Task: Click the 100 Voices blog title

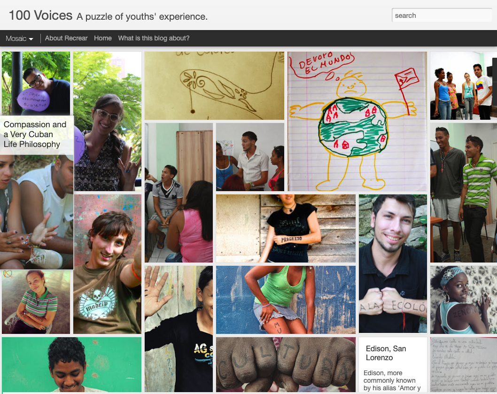Action: 40,15
